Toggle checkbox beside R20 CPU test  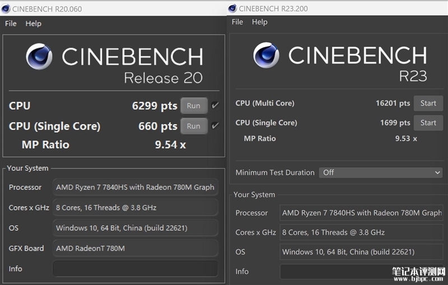tap(215, 105)
